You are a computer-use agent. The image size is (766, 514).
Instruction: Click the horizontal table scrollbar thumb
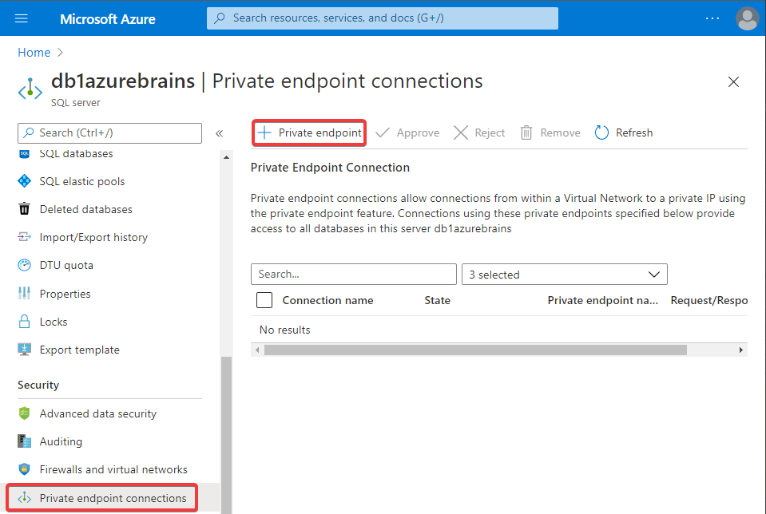475,350
